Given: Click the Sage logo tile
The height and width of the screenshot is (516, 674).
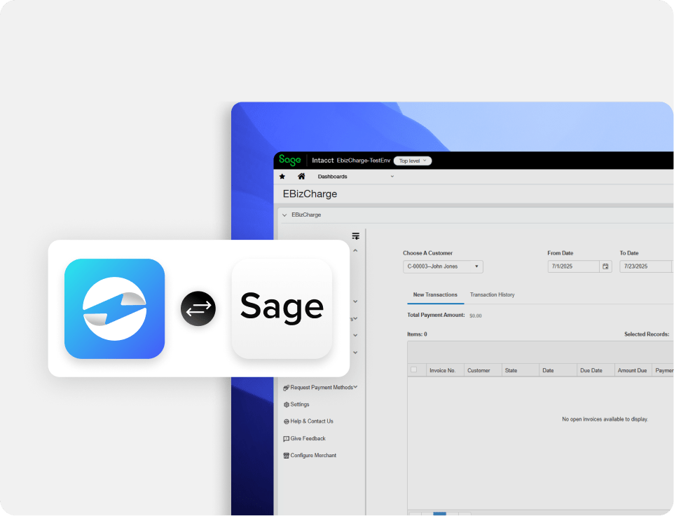Looking at the screenshot, I should (282, 308).
